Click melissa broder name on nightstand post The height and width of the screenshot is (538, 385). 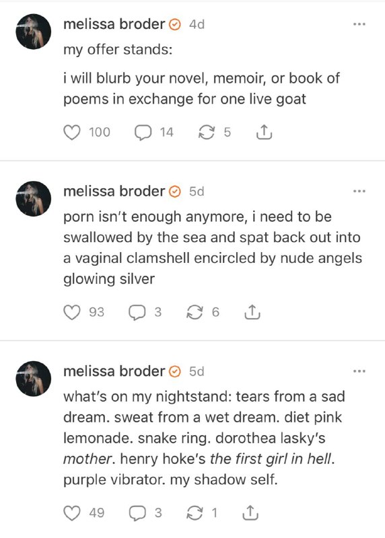(114, 371)
